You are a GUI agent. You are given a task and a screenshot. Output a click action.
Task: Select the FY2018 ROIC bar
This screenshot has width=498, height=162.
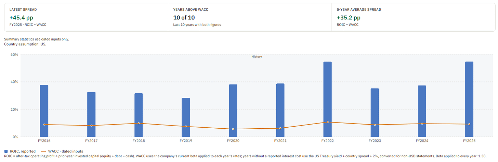tap(139, 115)
